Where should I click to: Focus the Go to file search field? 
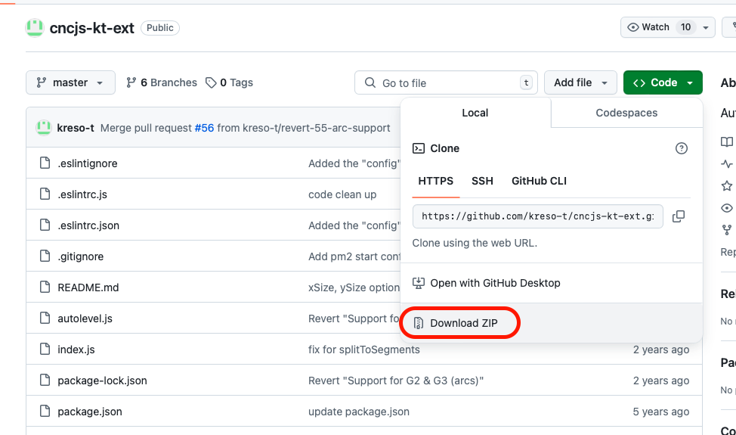(446, 82)
